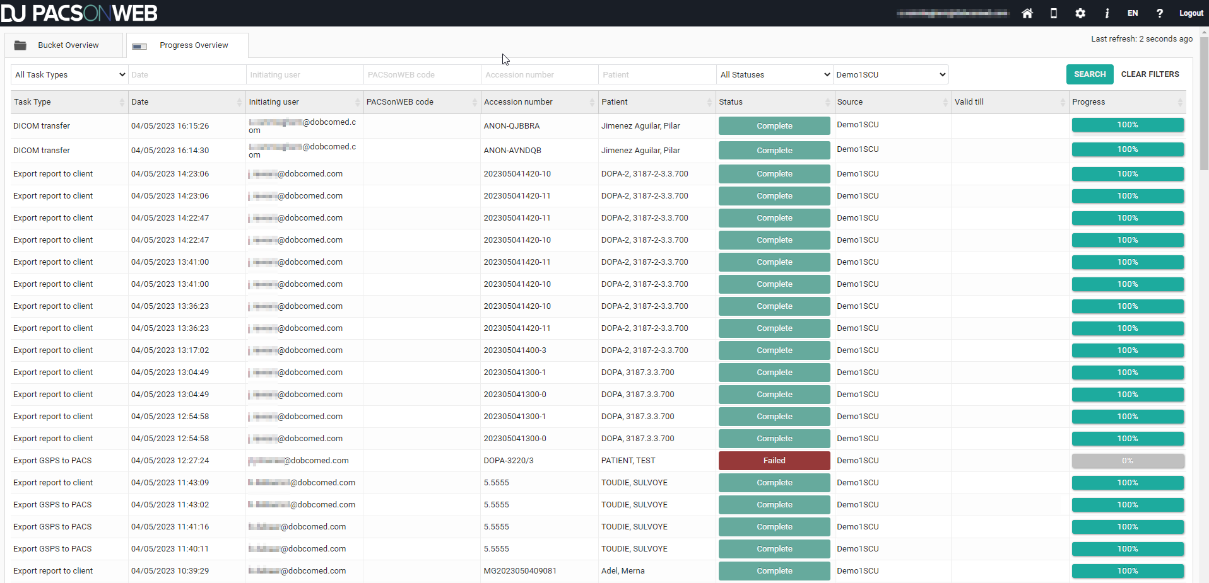This screenshot has width=1209, height=583.
Task: Click Complete status for ANON-QJBBRA row
Action: coord(774,126)
